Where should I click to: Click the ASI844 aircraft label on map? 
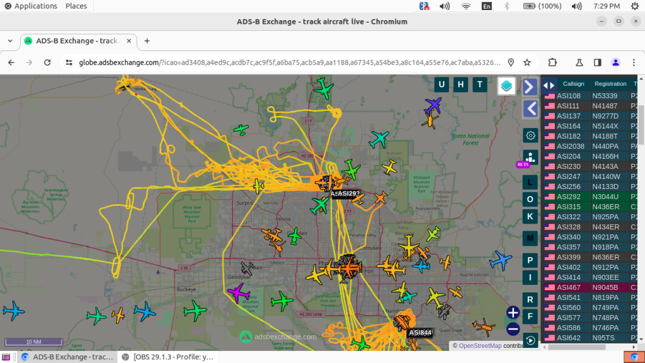[x=420, y=333]
